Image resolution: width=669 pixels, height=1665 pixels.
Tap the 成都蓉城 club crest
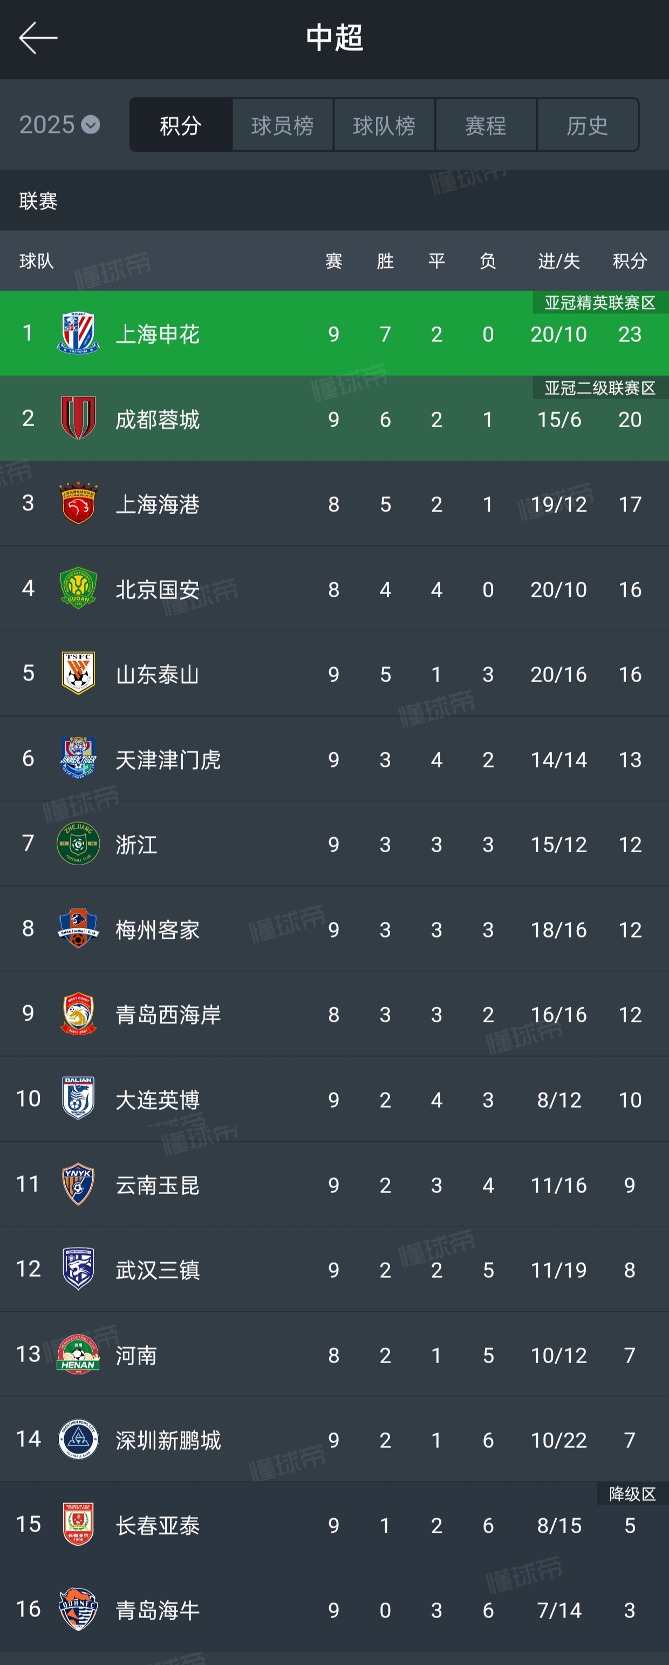pyautogui.click(x=78, y=419)
